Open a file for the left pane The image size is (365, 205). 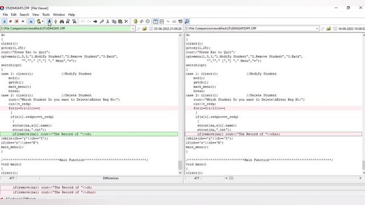click(145, 28)
